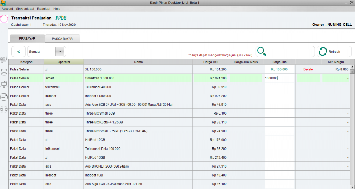This screenshot has width=355, height=189.
Task: Select the Indosat 1GB row
Action: point(179,175)
